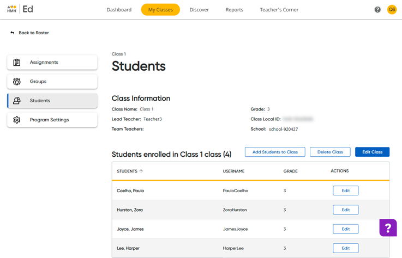Click Add Students to Class button
The width and height of the screenshot is (402, 258).
[275, 152]
